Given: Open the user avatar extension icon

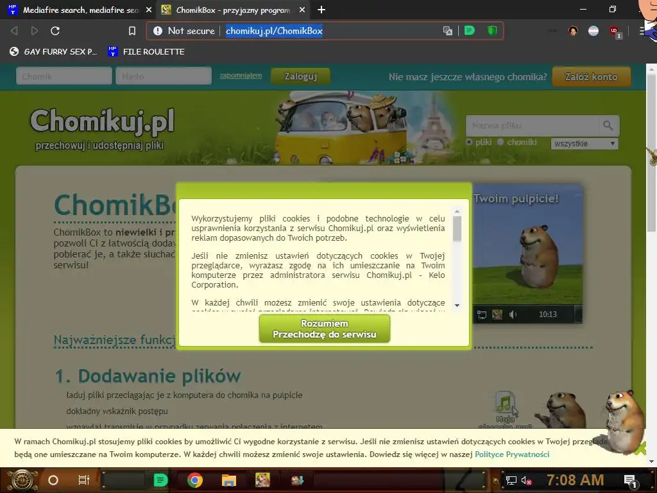Looking at the screenshot, I should [573, 31].
